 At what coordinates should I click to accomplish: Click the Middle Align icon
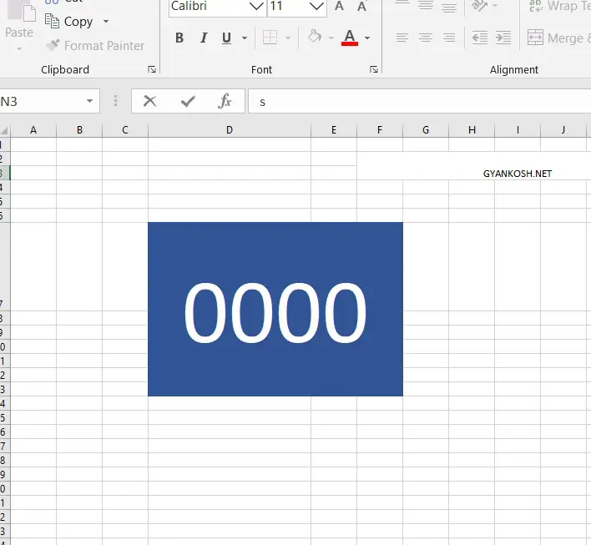point(426,4)
